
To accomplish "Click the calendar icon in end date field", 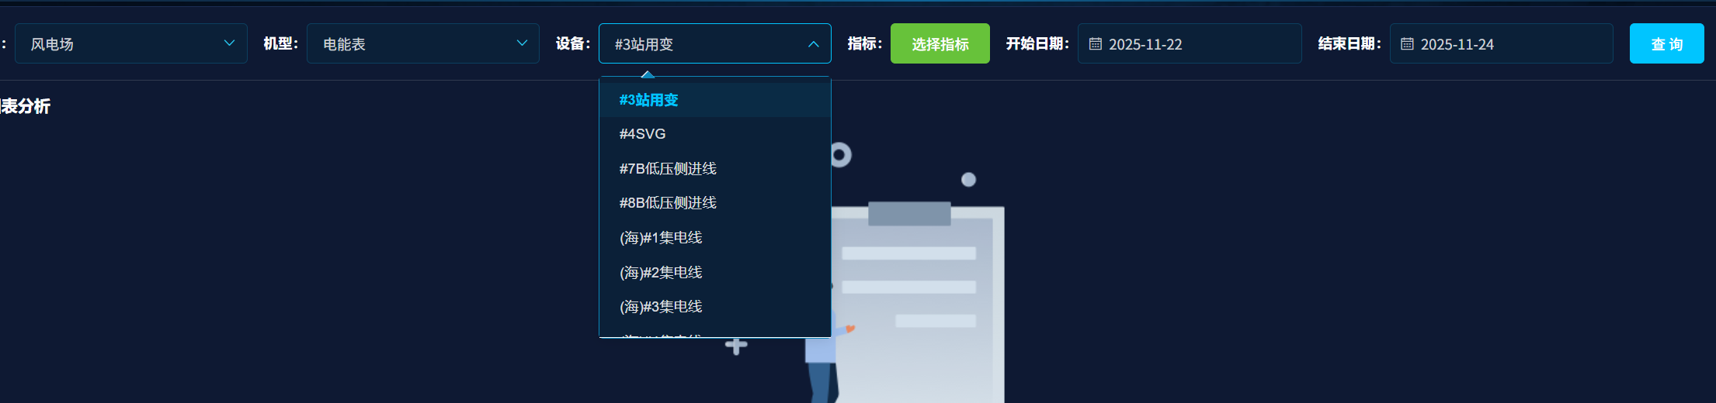I will click(x=1407, y=44).
